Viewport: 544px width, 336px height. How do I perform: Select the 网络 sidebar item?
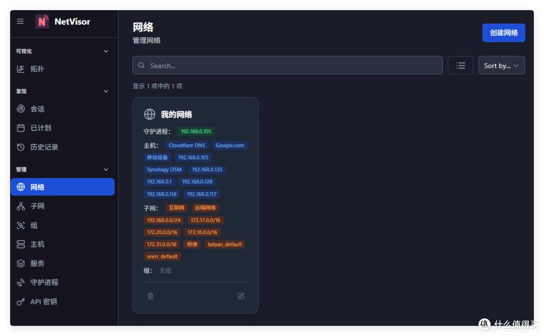(x=62, y=187)
